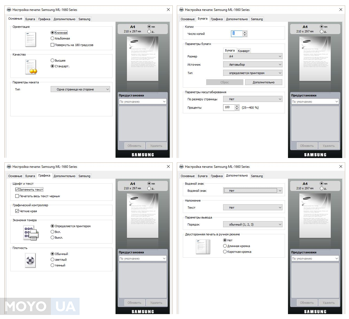Choose светлый density
Viewport: 349px width, 319px height.
tap(59, 260)
